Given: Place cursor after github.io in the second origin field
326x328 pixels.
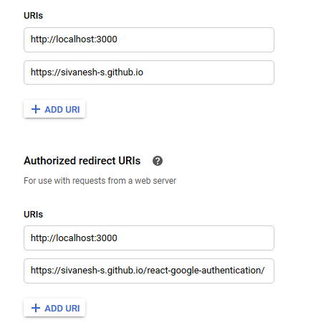Looking at the screenshot, I should click(143, 72).
